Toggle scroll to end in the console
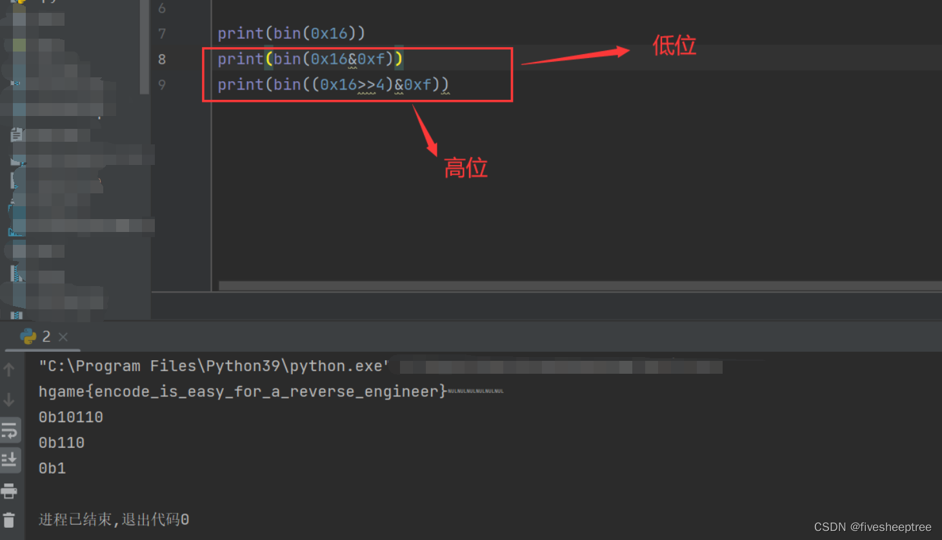Viewport: 942px width, 540px height. [x=10, y=460]
